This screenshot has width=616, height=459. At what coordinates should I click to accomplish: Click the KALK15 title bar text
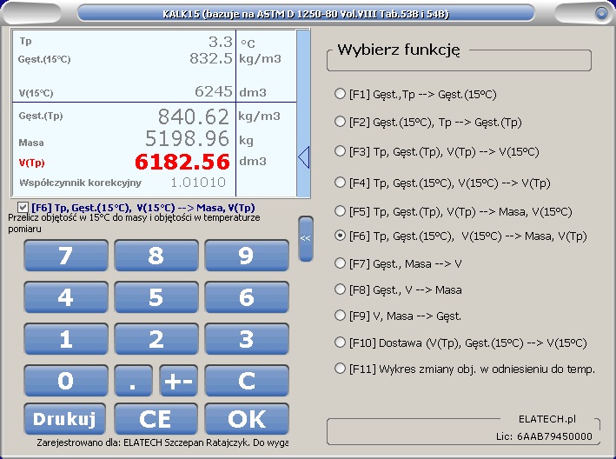pyautogui.click(x=306, y=14)
